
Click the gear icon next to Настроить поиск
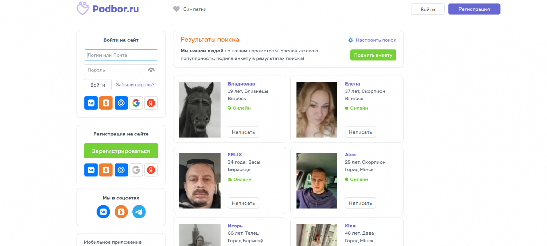pos(351,40)
